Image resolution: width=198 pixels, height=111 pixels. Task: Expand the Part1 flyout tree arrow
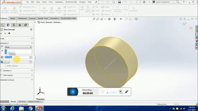[x=35, y=22]
